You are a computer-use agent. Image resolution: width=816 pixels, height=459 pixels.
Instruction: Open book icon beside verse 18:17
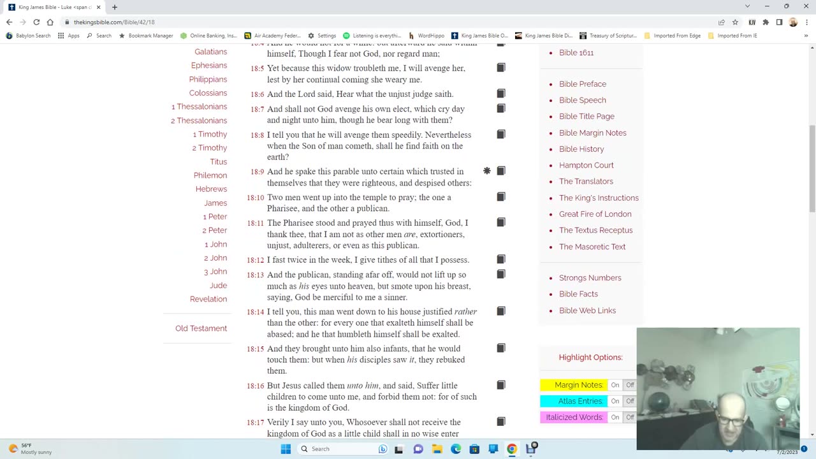(x=501, y=421)
